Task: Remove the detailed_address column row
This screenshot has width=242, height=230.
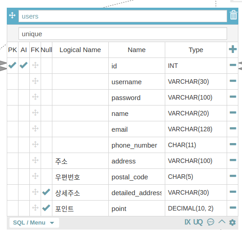Action: pyautogui.click(x=233, y=192)
